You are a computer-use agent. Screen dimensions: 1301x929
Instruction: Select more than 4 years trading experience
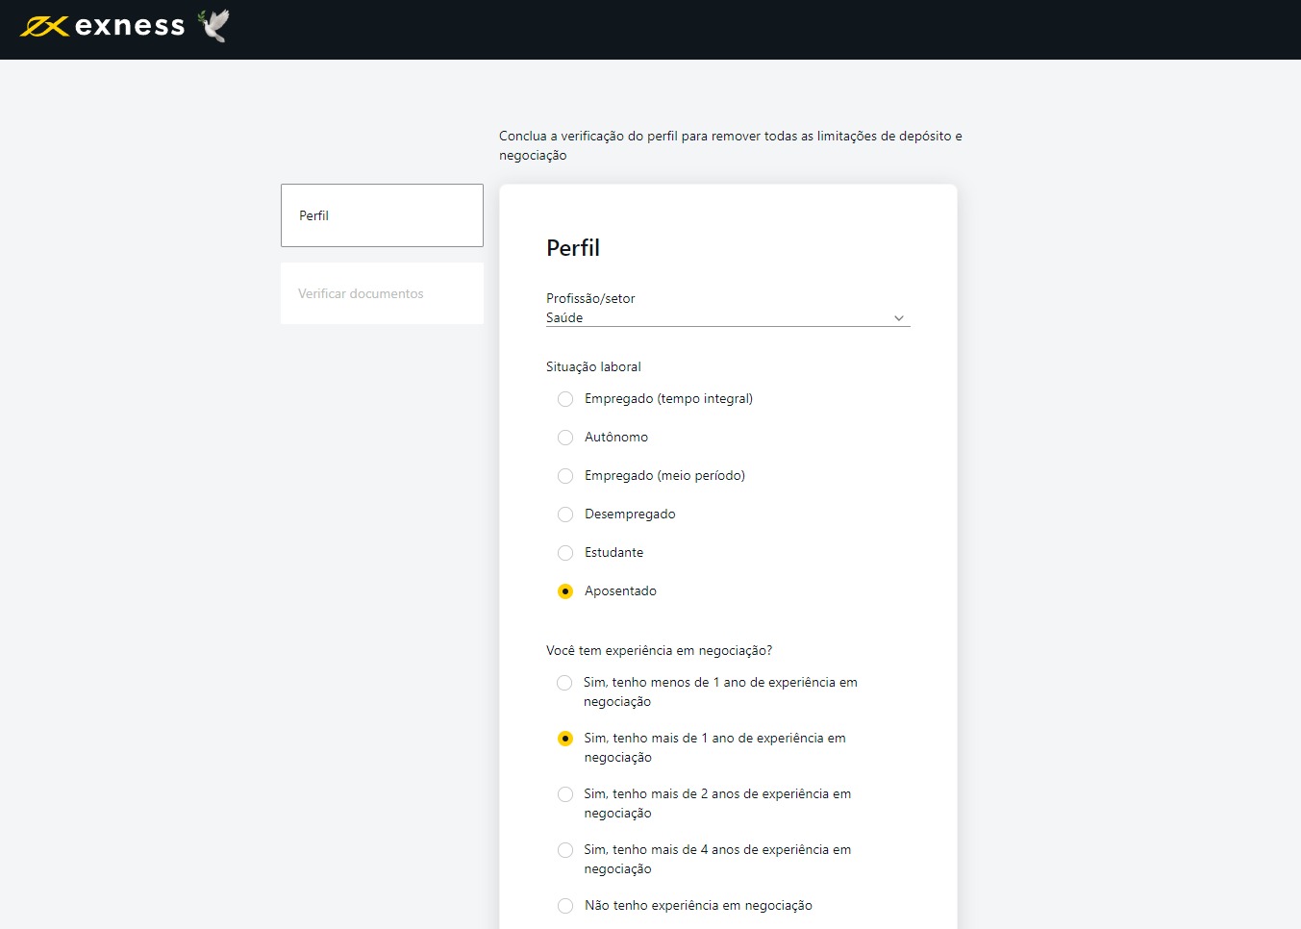(x=565, y=850)
